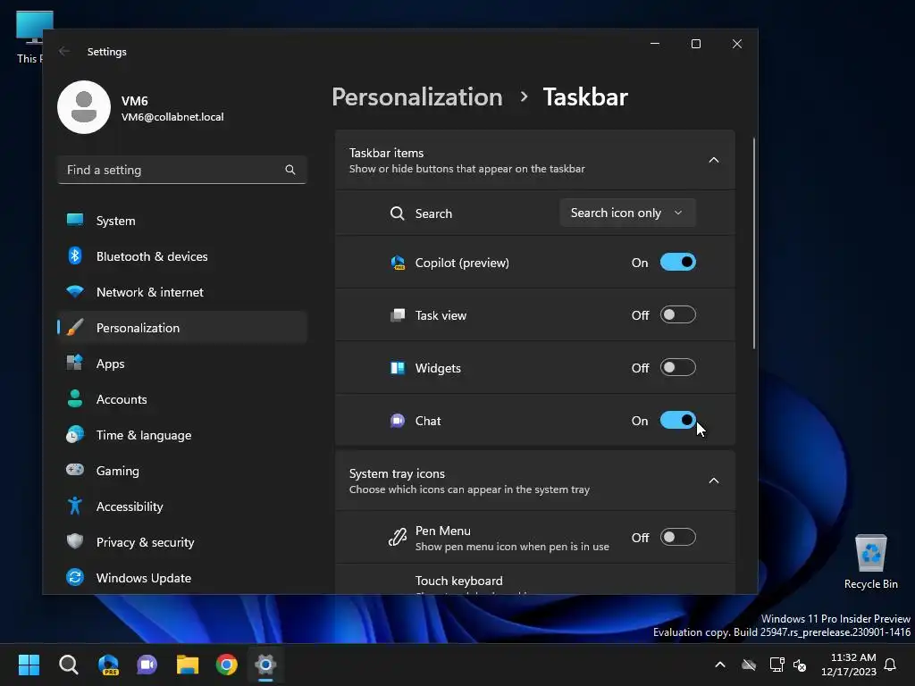Viewport: 915px width, 686px height.
Task: Click the Accessibility figure icon
Action: (x=75, y=506)
